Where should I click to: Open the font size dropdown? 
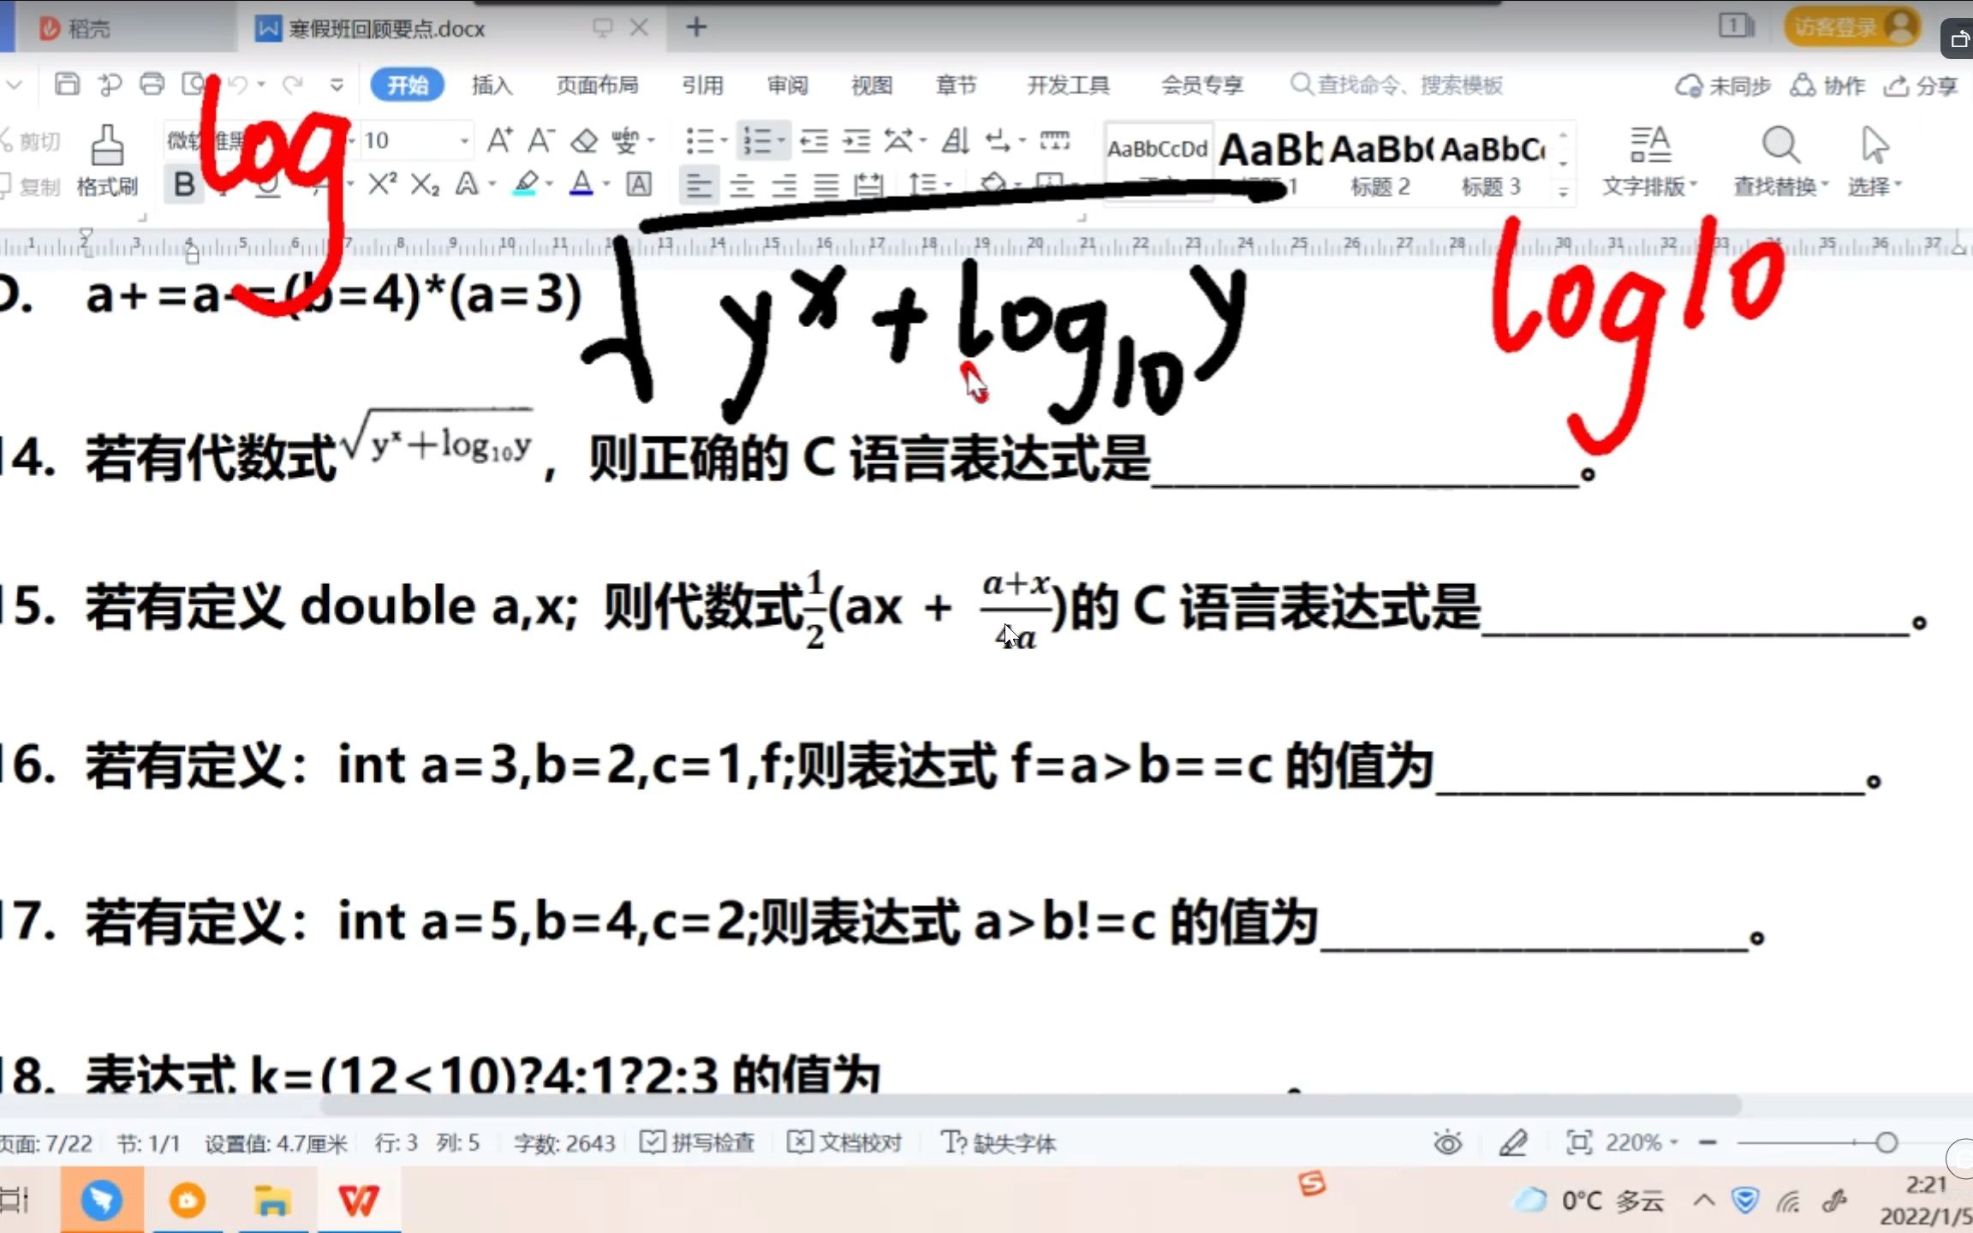click(465, 140)
